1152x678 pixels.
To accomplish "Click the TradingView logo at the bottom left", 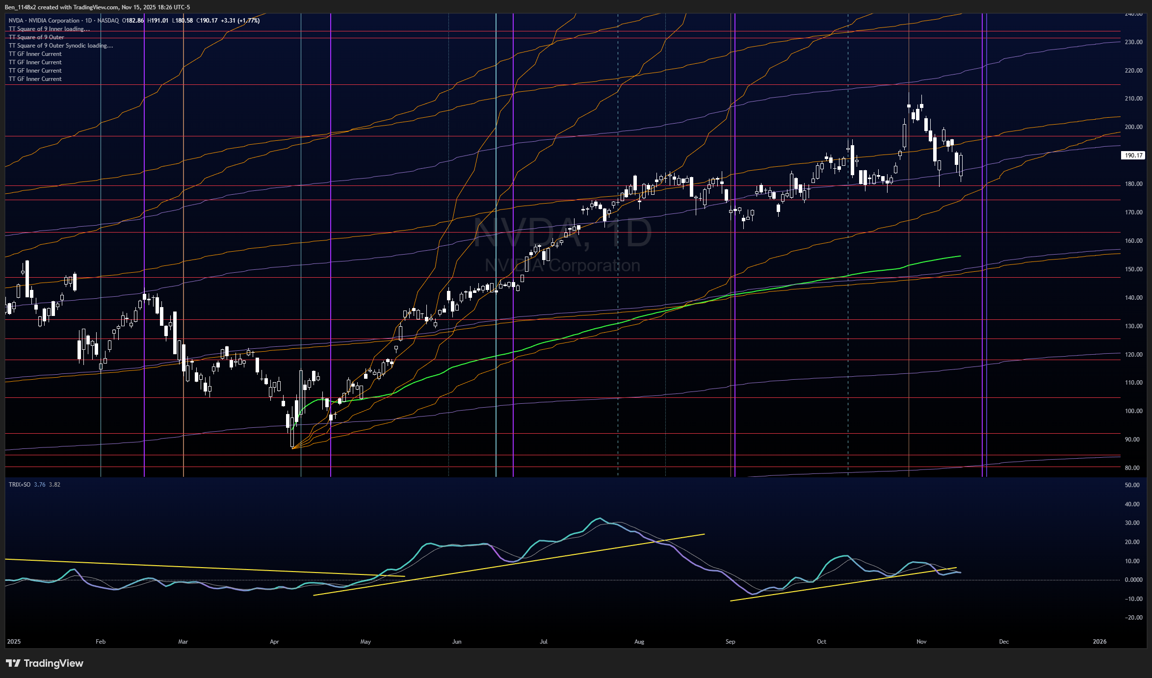I will pos(45,663).
